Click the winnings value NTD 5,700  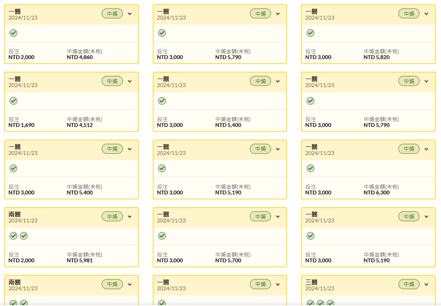tap(228, 260)
